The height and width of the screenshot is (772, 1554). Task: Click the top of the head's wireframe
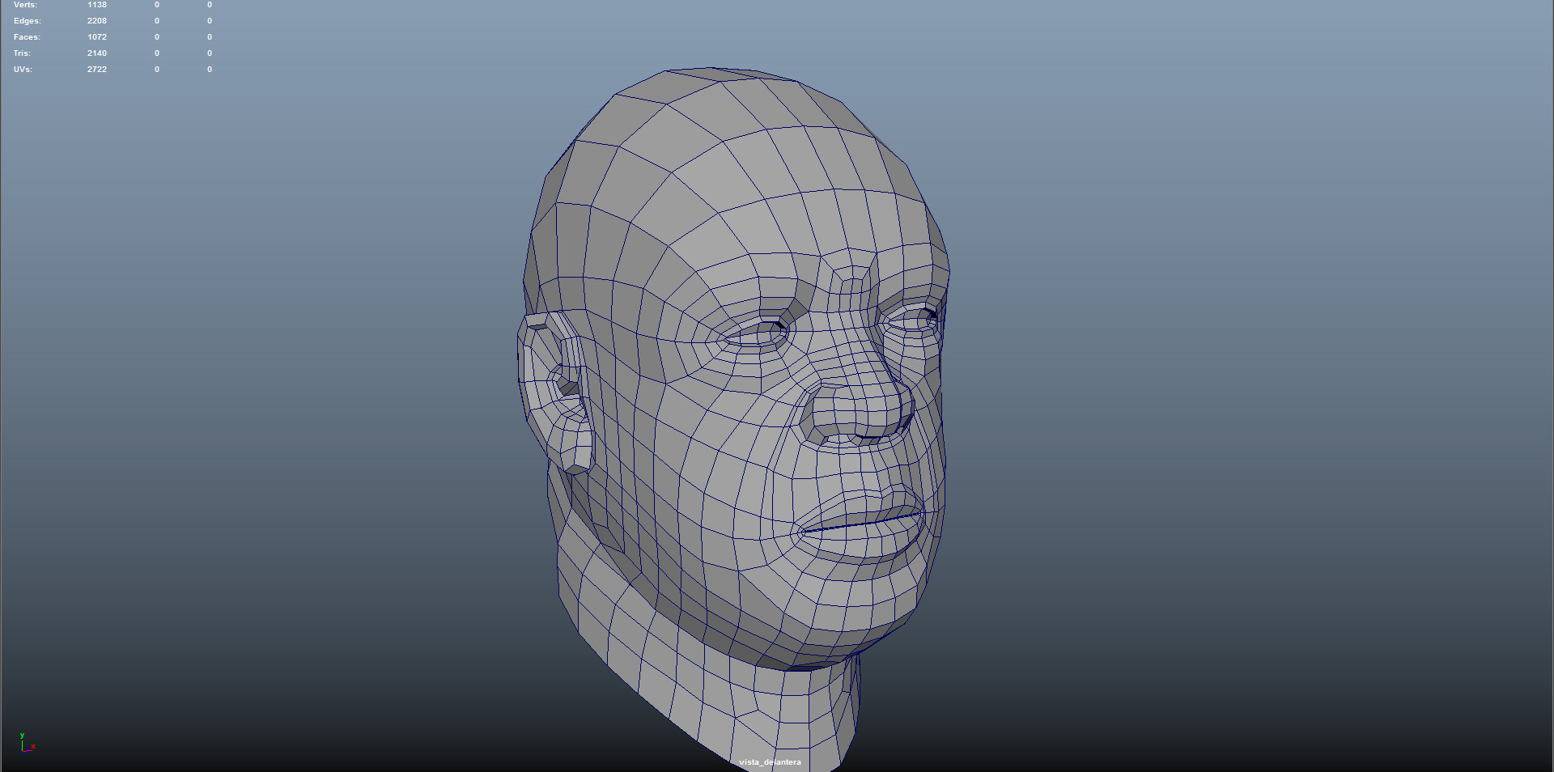tap(712, 105)
